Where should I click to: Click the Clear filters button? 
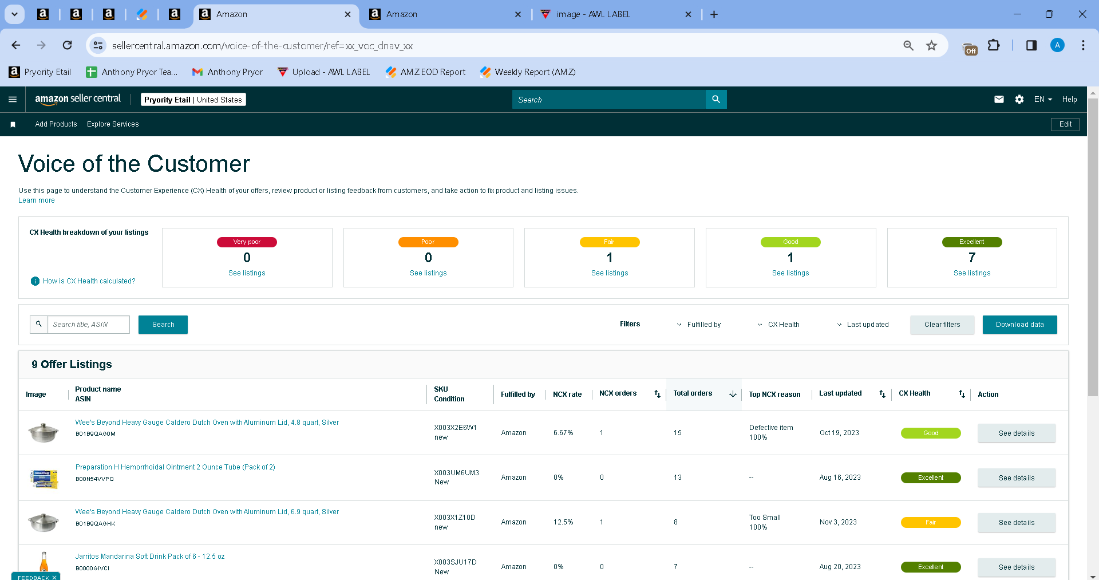tap(942, 325)
